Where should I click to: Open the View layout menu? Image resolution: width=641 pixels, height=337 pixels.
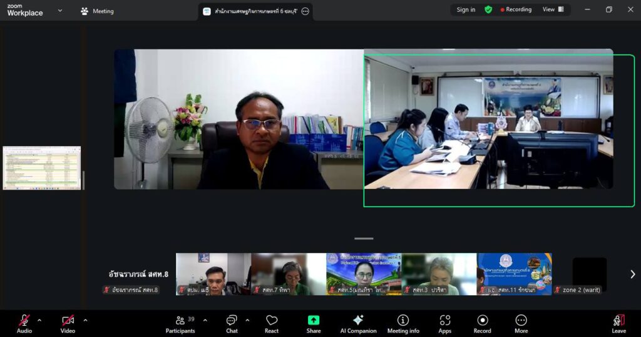point(553,9)
